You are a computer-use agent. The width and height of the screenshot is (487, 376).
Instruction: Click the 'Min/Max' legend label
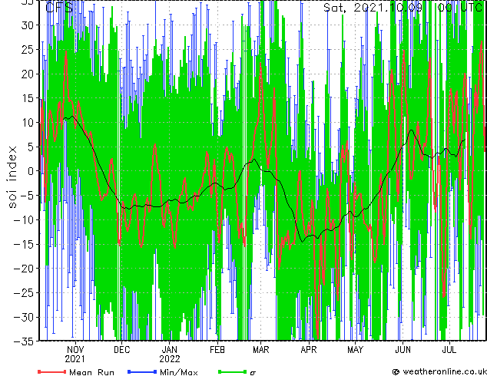tap(178, 372)
